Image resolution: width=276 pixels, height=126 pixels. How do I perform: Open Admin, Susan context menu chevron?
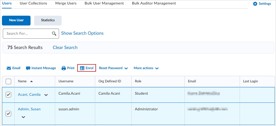click(x=23, y=117)
